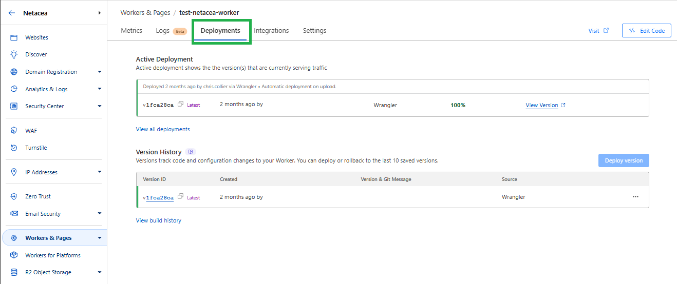Open Workers for Platforms cube icon

(14, 255)
